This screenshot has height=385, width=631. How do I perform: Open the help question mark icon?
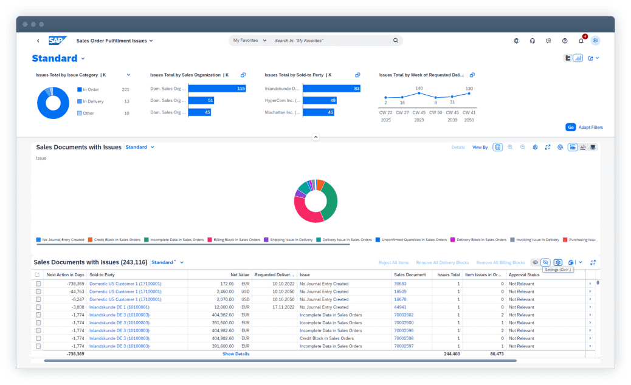(x=565, y=41)
